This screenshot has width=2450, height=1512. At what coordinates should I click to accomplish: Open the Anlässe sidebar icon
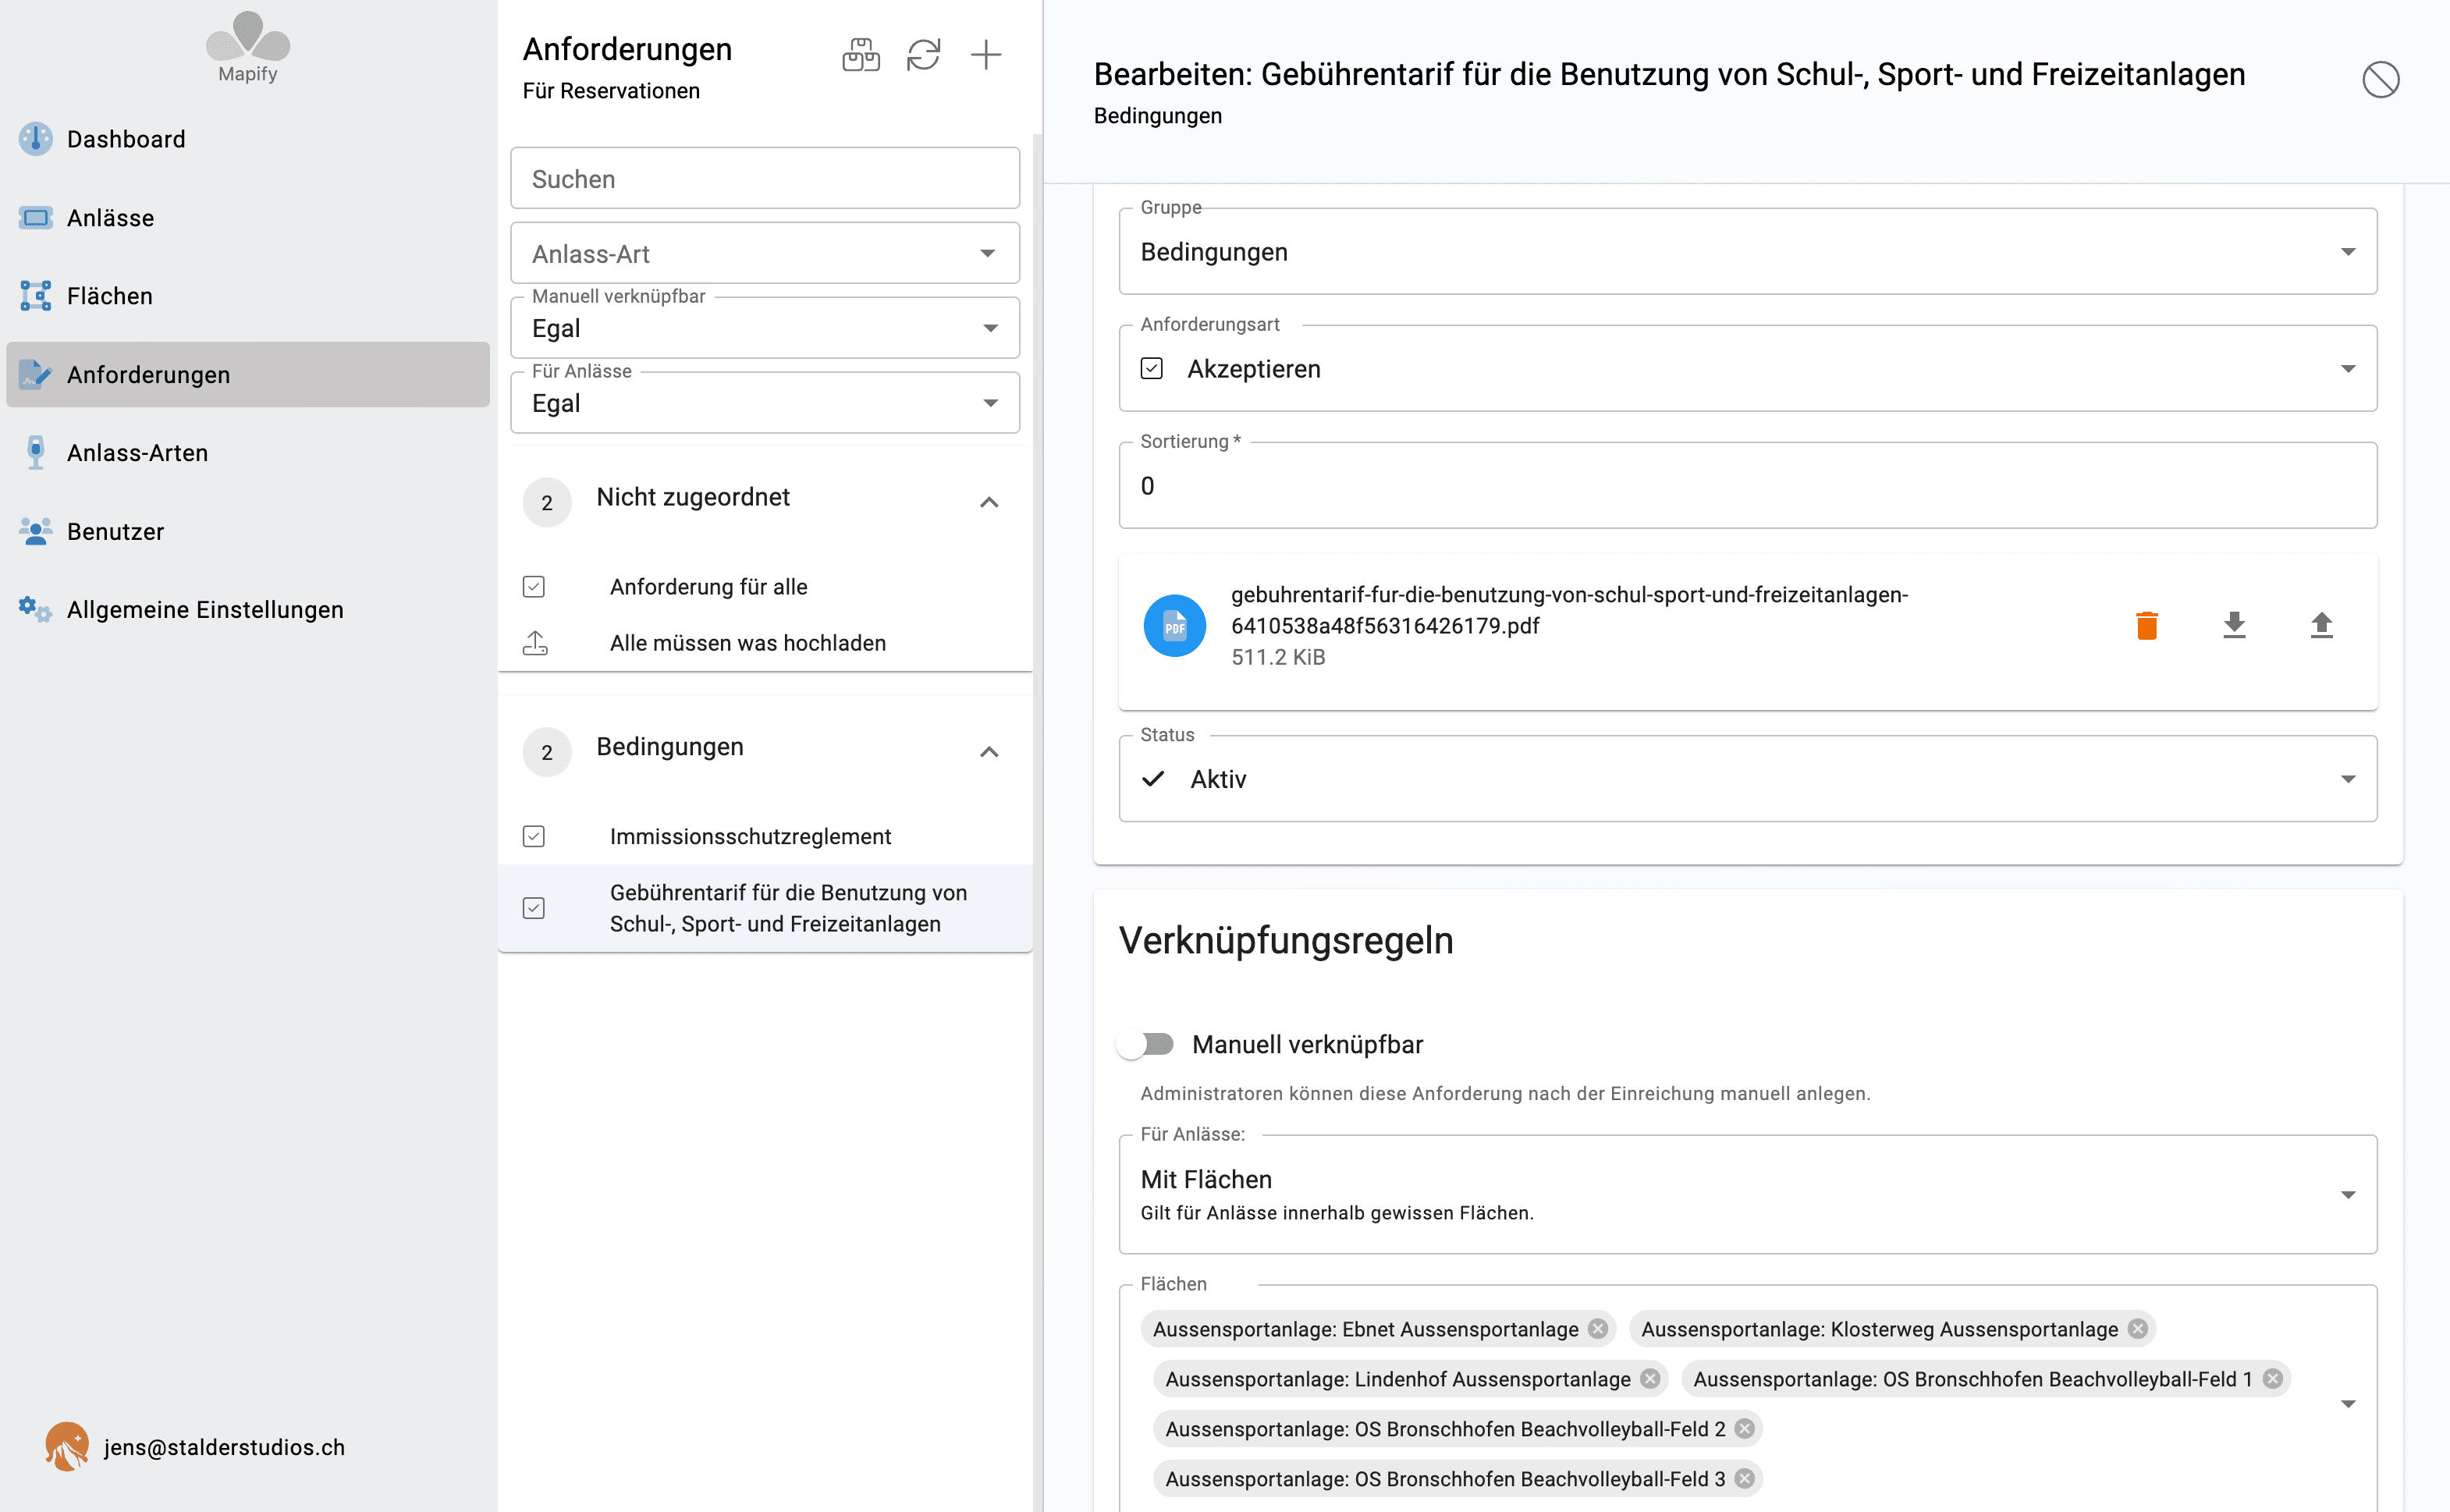pyautogui.click(x=36, y=217)
